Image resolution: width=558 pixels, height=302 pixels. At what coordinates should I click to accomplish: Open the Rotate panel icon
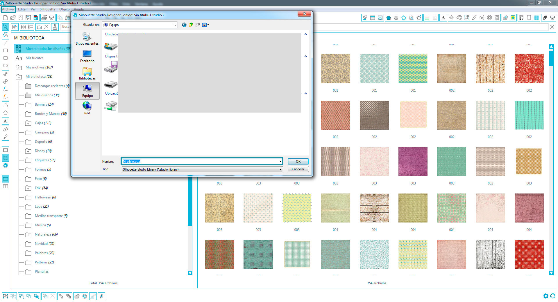coord(459,18)
